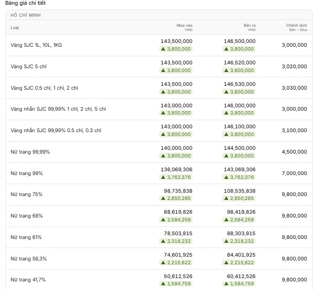Click sell price 84,401,925

(241, 255)
